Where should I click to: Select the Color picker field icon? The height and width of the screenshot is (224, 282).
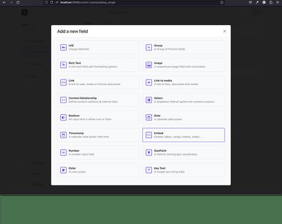[x=63, y=170]
